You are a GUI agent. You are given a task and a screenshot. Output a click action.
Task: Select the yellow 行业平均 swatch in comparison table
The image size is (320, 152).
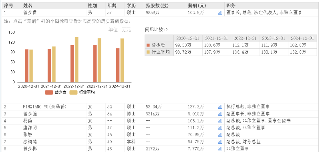pyautogui.click(x=148, y=52)
